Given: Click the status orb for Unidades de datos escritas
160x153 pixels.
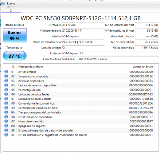Looking at the screenshot, I should pyautogui.click(x=6, y=99).
